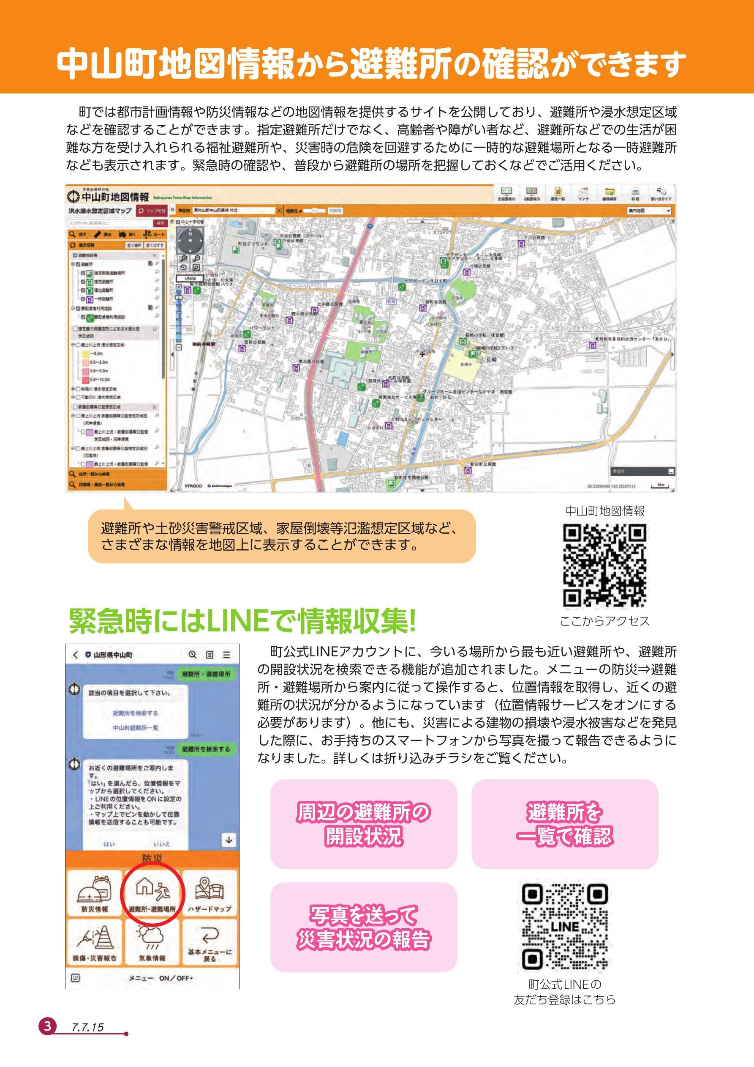Click the マップ切替 map switch button
The height and width of the screenshot is (1067, 754).
click(152, 211)
